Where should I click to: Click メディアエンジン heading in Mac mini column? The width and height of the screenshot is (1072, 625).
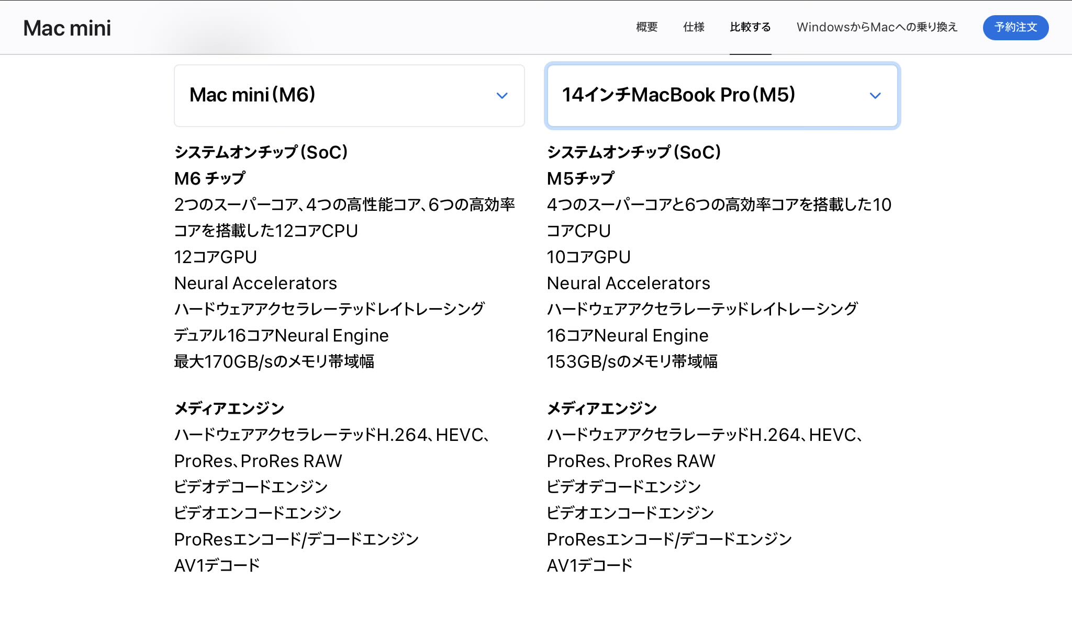[x=229, y=408]
